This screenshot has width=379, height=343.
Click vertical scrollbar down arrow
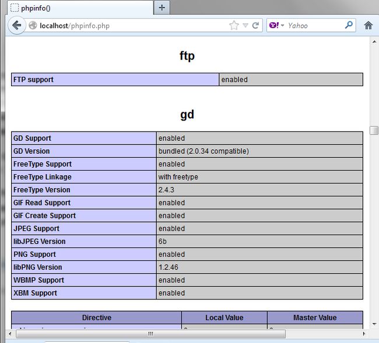click(374, 324)
